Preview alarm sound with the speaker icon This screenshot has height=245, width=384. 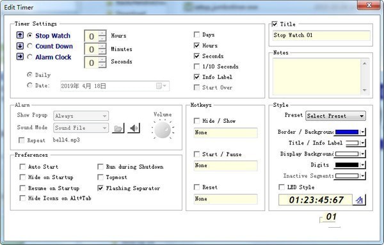point(134,128)
